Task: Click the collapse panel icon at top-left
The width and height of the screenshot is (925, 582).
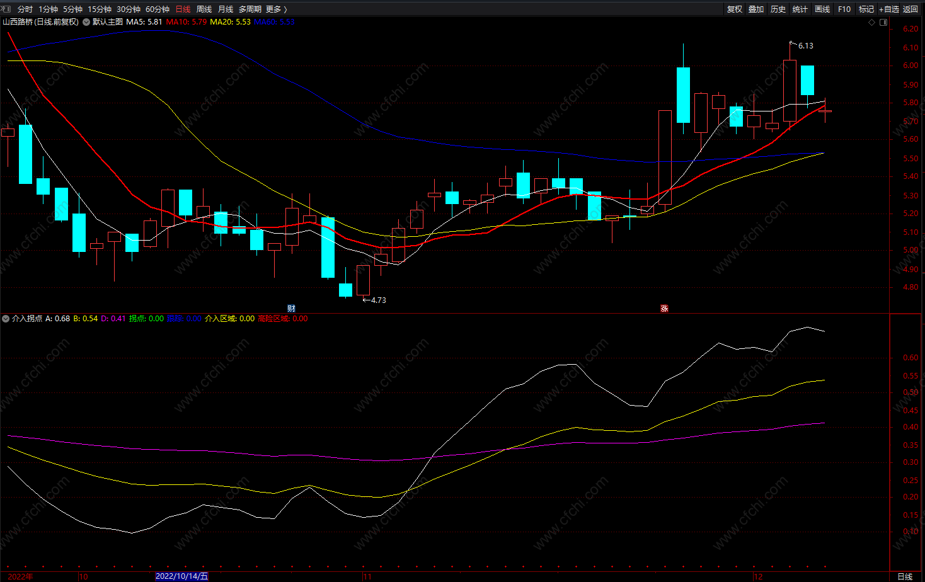Action: (6, 9)
